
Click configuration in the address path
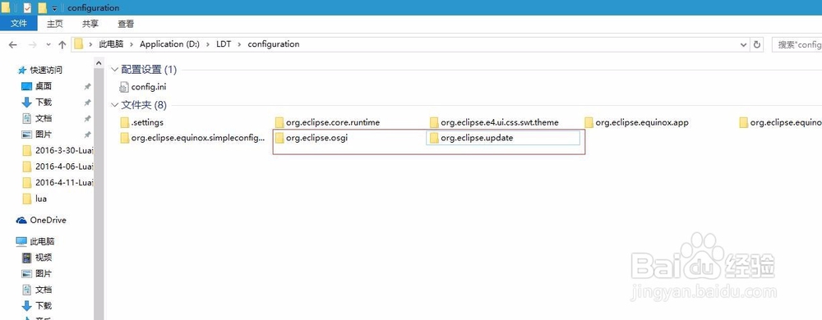[x=273, y=44]
